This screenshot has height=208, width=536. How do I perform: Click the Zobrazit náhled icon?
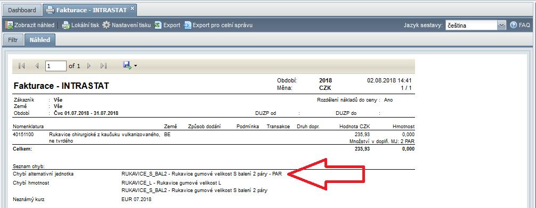coord(9,26)
